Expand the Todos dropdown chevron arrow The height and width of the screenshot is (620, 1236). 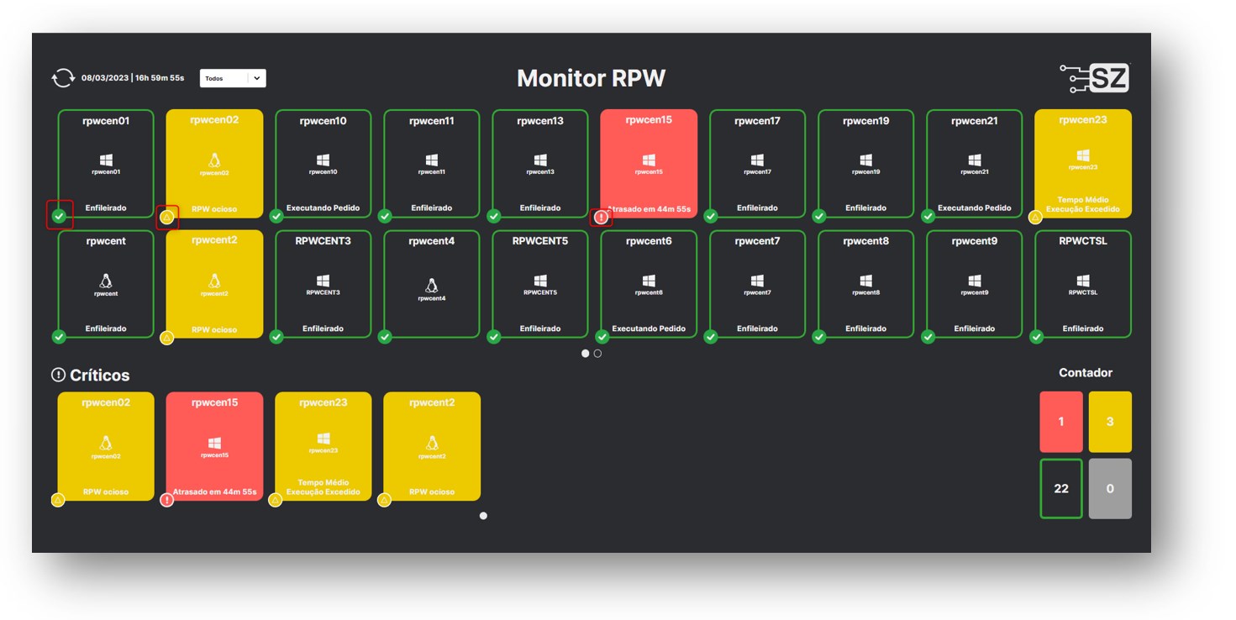257,78
